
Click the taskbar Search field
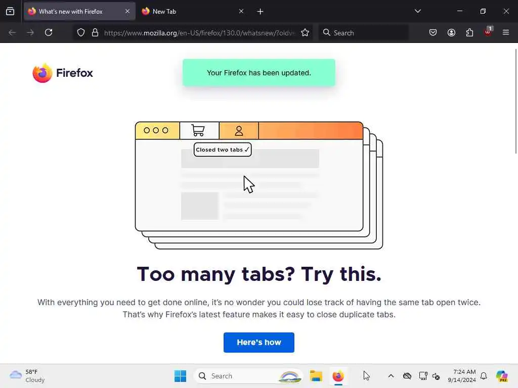(248, 376)
